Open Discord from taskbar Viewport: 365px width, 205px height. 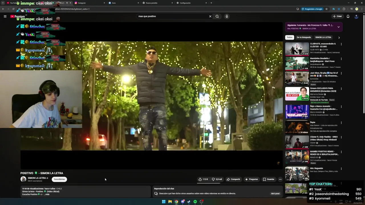183,202
